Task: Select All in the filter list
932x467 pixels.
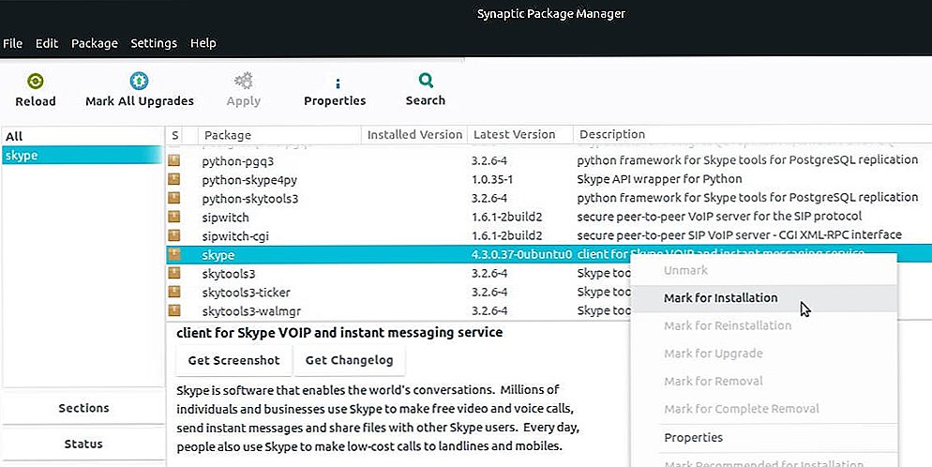Action: pyautogui.click(x=82, y=137)
